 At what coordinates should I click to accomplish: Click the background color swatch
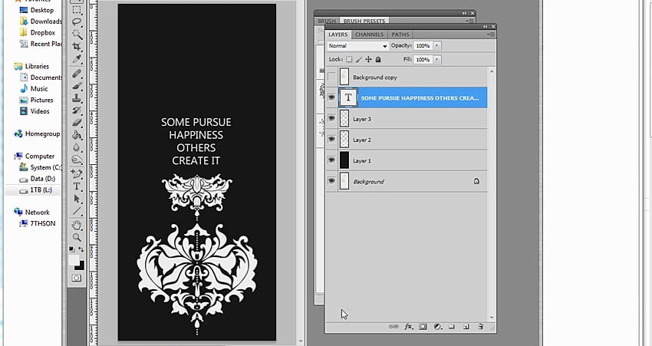81,266
